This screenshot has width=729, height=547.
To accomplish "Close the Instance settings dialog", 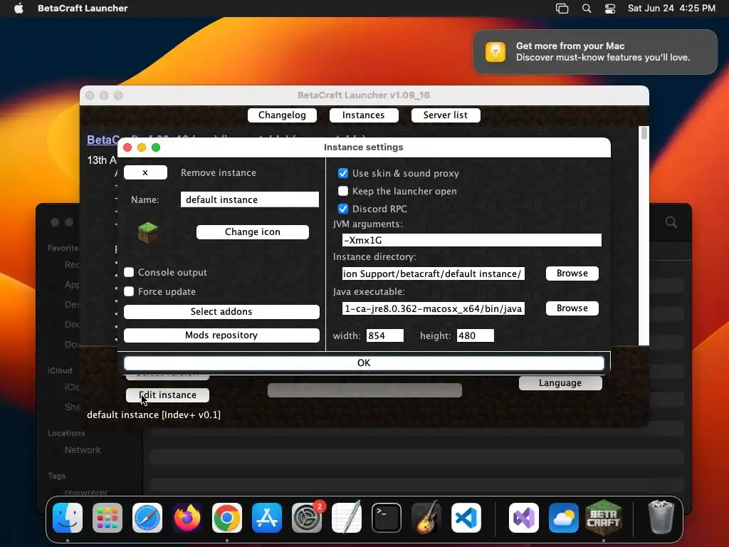I will (x=127, y=147).
